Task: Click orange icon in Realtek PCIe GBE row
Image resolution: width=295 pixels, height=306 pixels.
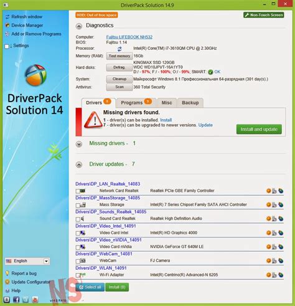Action: (x=269, y=191)
